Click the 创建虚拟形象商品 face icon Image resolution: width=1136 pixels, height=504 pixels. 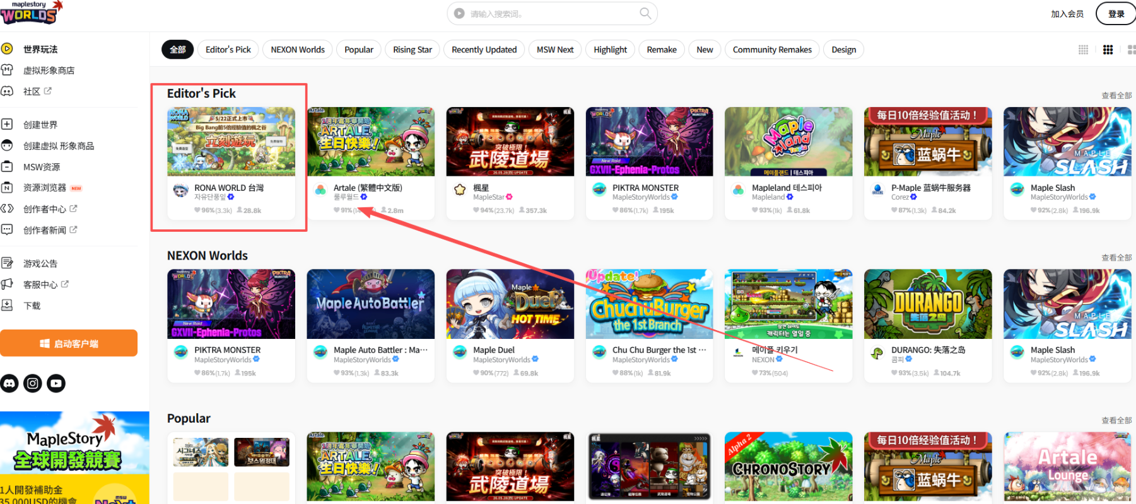7,146
